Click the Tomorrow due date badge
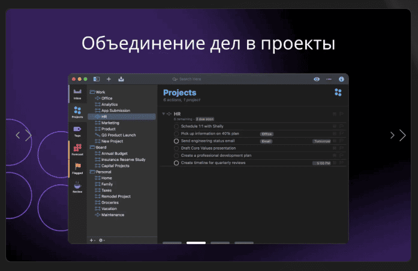The height and width of the screenshot is (271, 418). (322, 141)
